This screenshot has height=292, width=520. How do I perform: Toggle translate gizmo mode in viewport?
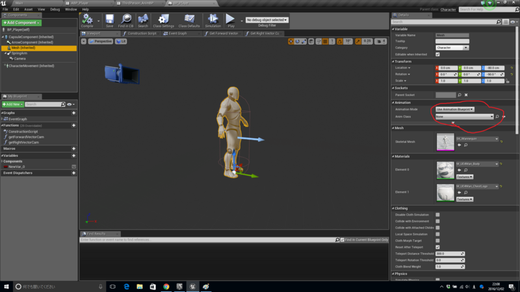(x=291, y=42)
